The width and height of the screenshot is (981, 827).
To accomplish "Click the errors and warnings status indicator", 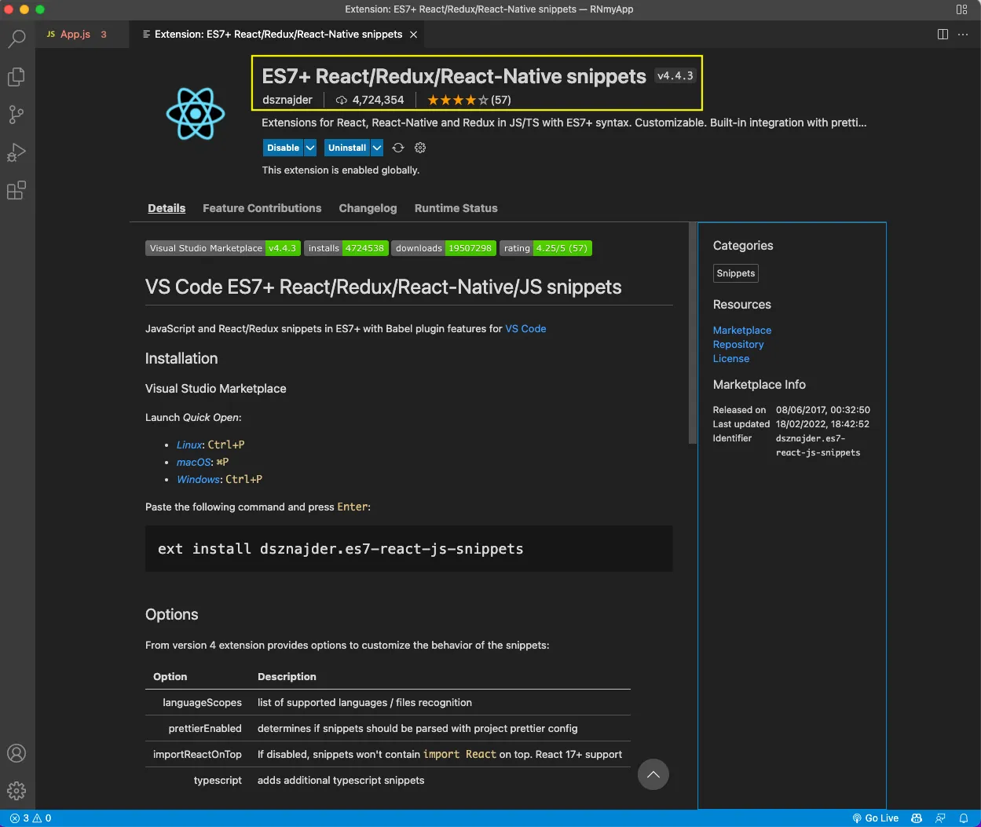I will click(x=31, y=818).
